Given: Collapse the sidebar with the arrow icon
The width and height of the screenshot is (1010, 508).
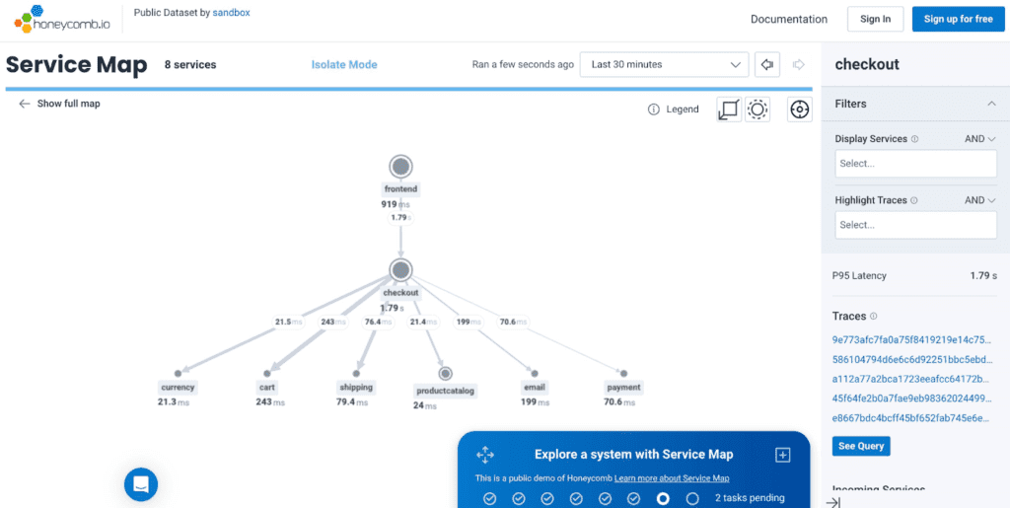Looking at the screenshot, I should tap(833, 502).
